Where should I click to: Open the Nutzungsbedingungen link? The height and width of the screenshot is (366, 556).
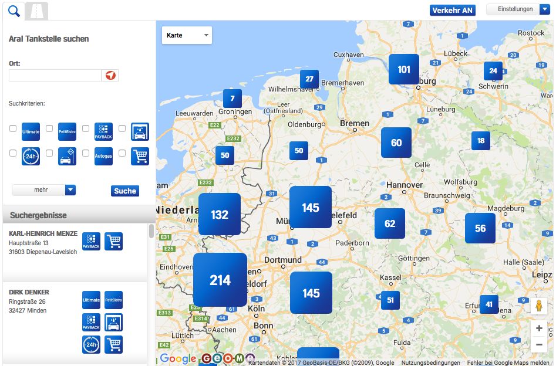pos(430,362)
